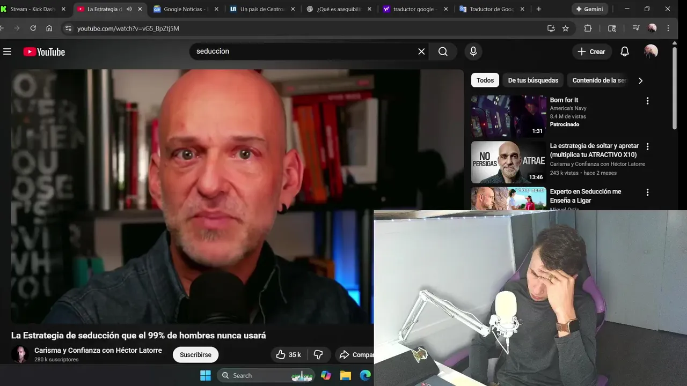Open 'Born for It' title link

click(x=564, y=100)
